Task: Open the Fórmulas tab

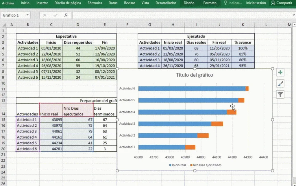Action: coord(95,3)
